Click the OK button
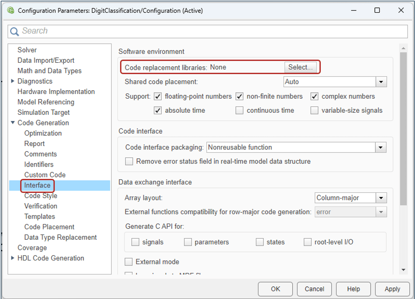 click(275, 289)
